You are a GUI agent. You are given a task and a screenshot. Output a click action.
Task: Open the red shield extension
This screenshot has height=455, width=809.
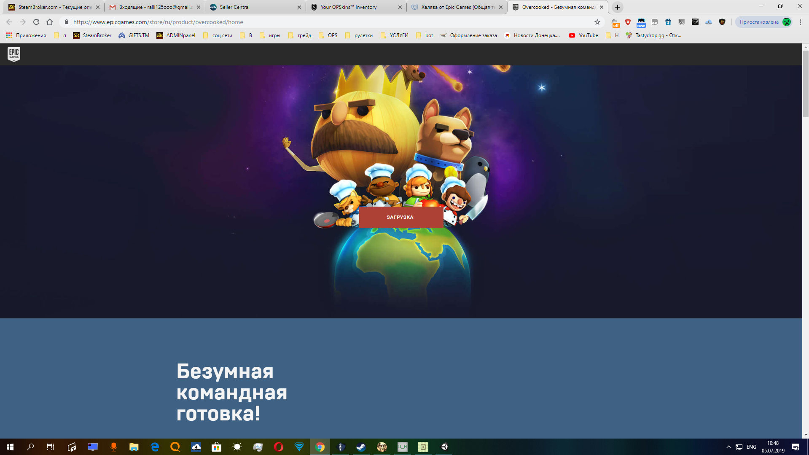click(x=628, y=22)
